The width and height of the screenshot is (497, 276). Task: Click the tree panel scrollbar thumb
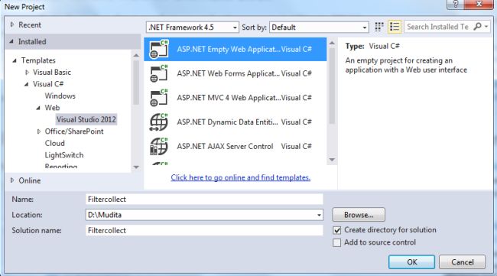(136, 83)
